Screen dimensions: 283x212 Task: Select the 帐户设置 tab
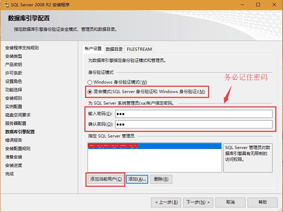(95, 49)
